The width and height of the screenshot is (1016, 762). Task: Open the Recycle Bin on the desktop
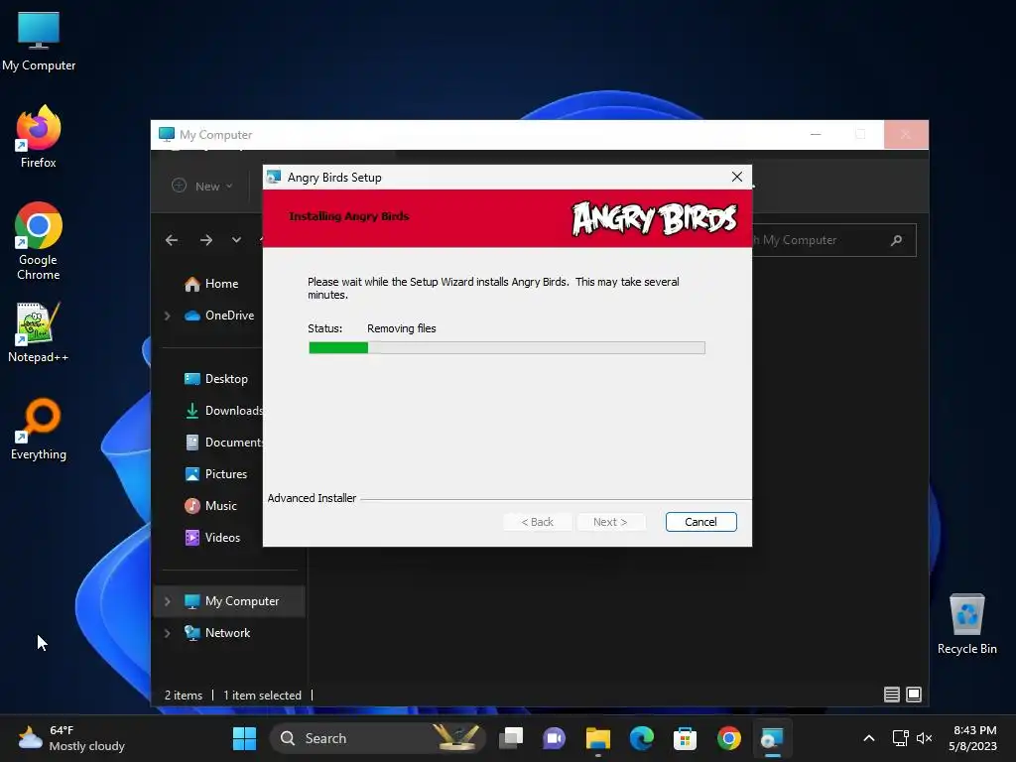pos(966,624)
